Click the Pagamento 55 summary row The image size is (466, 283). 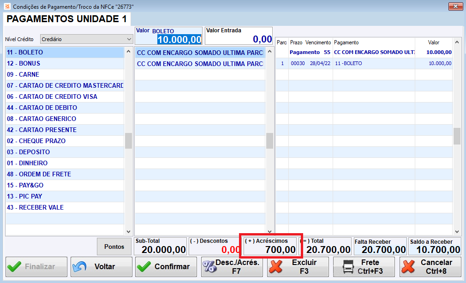364,52
